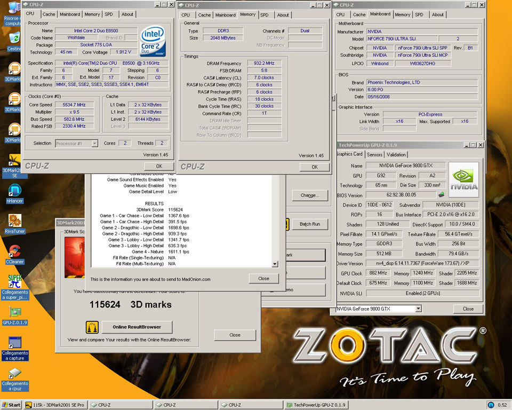Switch to Sensors tab in GPU-Z
The width and height of the screenshot is (512, 410).
pos(374,155)
